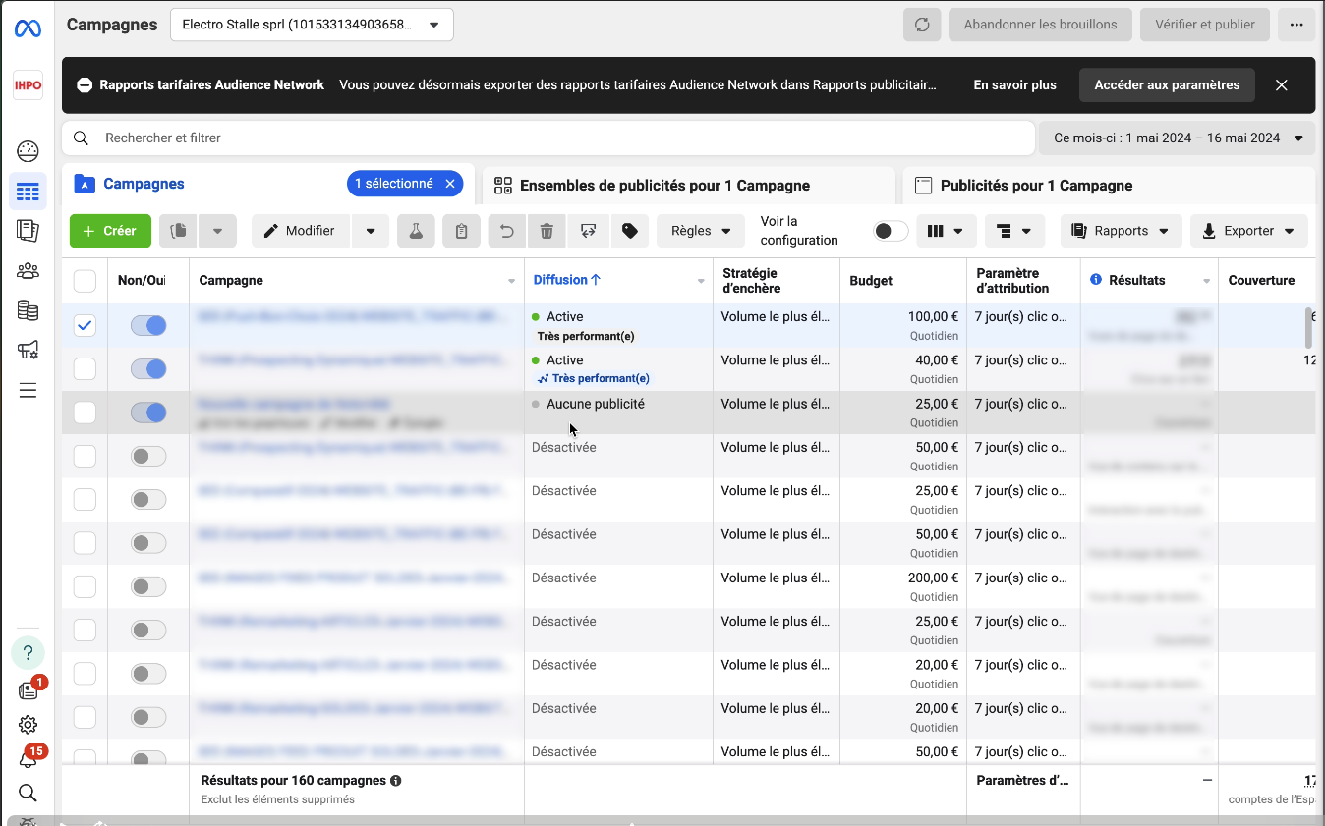Turn off the 40,00 € campaign toggle

148,369
